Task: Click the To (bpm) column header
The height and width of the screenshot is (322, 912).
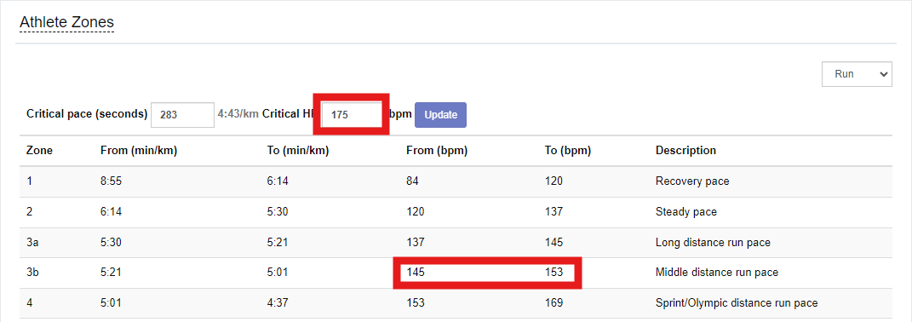Action: point(567,150)
